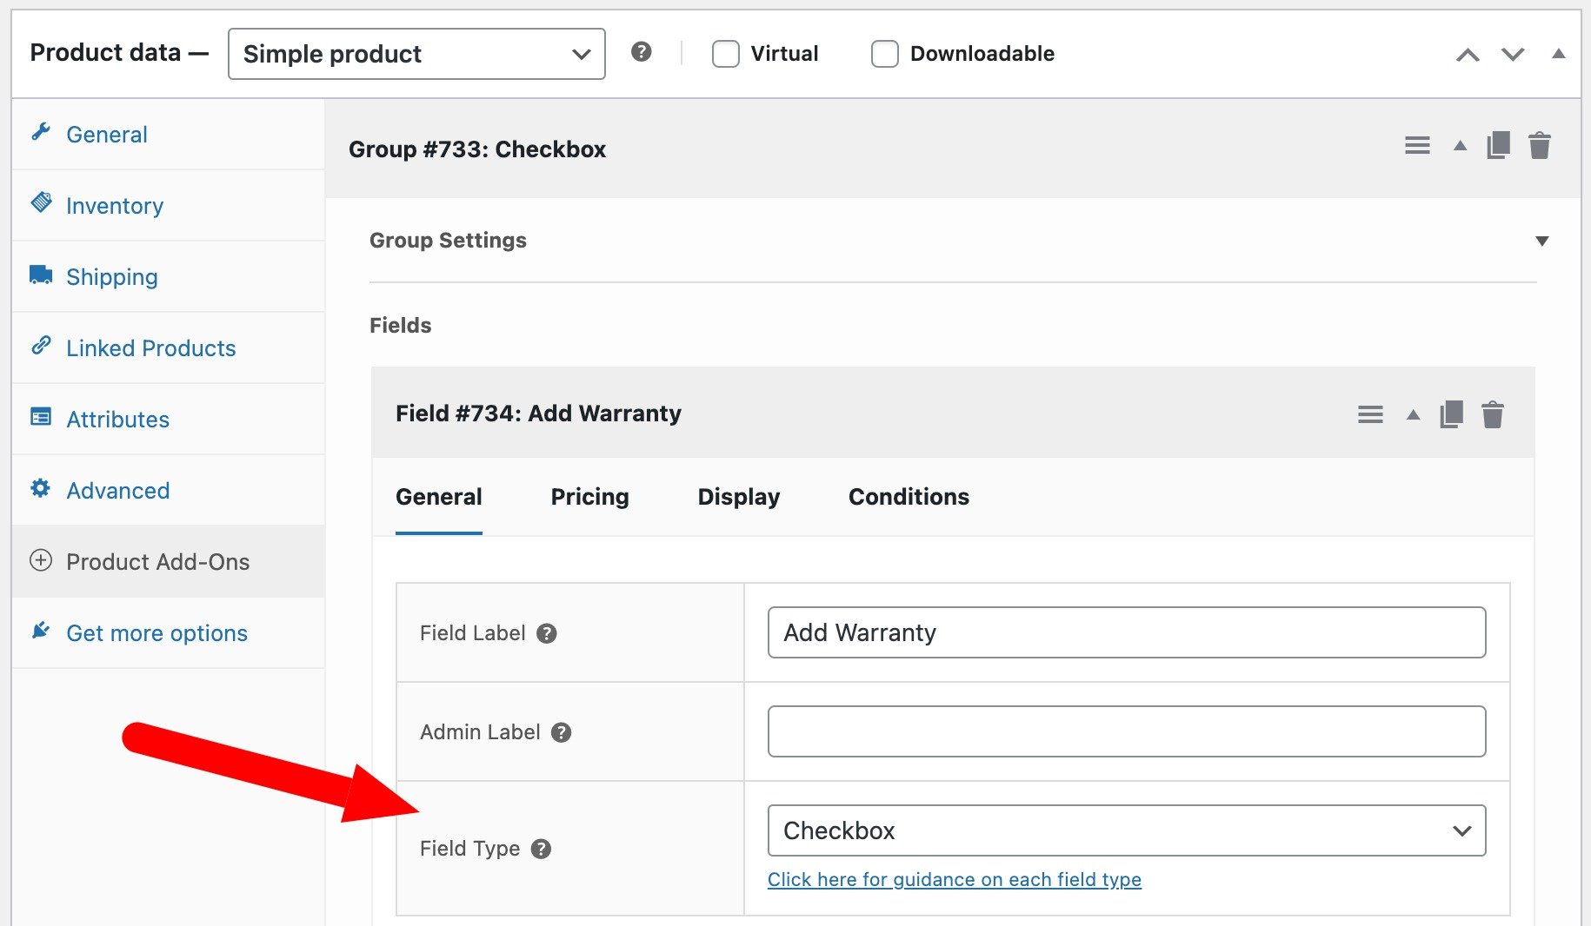Click the Product Add-Ons plus icon
This screenshot has height=926, width=1591.
pos(41,561)
